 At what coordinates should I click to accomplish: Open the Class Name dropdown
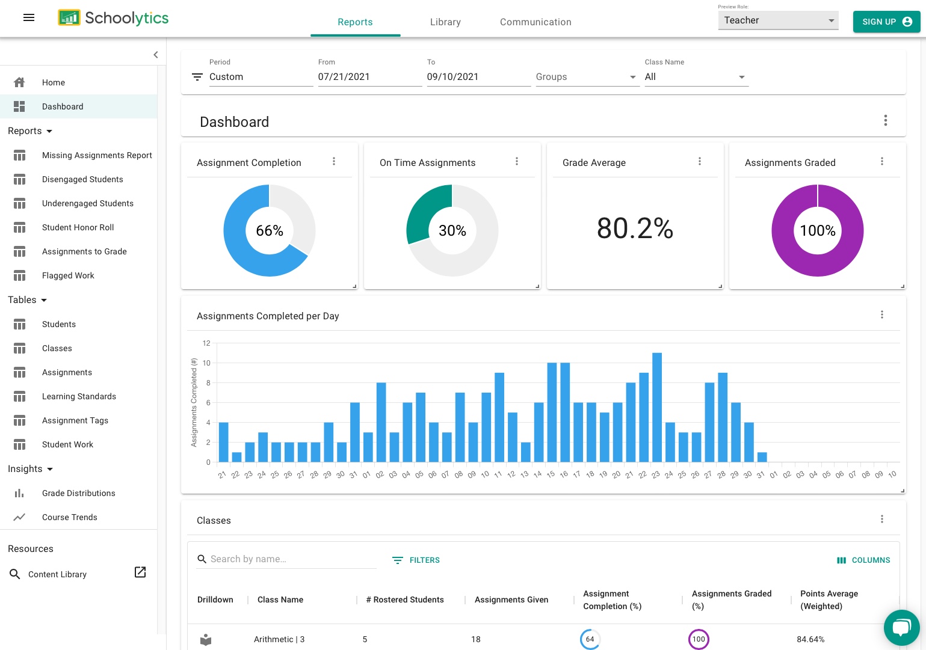696,77
